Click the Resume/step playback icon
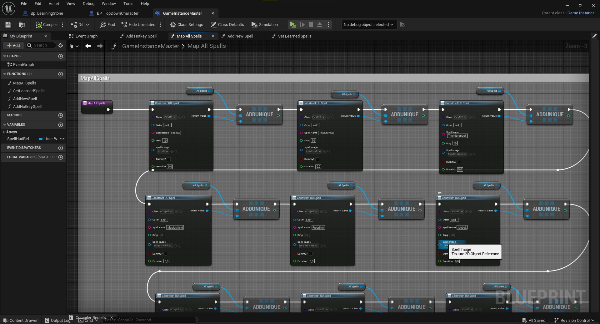This screenshot has width=600, height=324. 302,25
